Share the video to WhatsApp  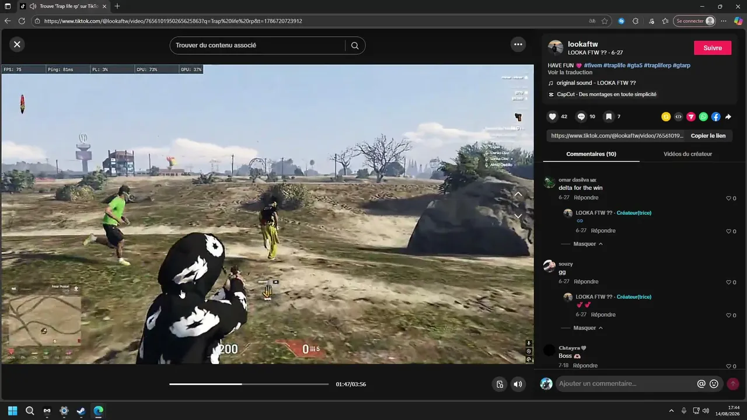click(x=703, y=117)
